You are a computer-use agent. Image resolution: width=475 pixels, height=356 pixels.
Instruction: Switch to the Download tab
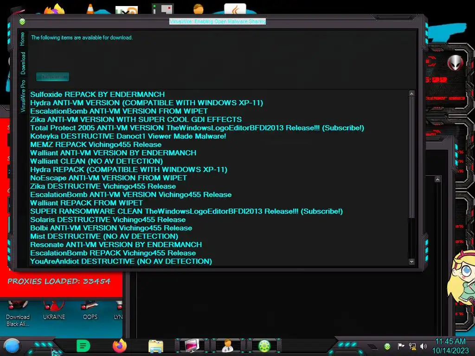(23, 63)
